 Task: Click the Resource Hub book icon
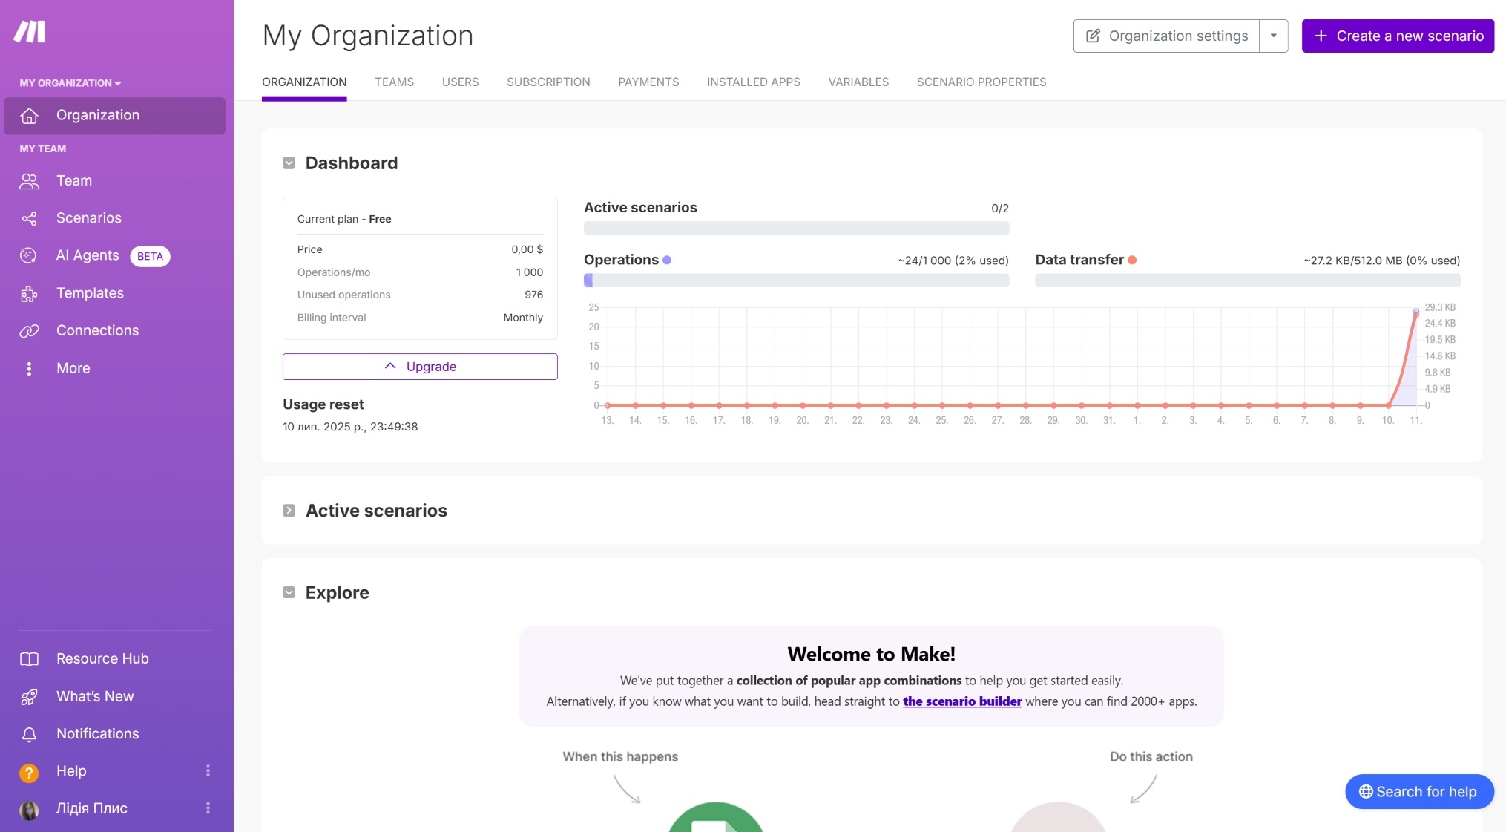(x=29, y=659)
